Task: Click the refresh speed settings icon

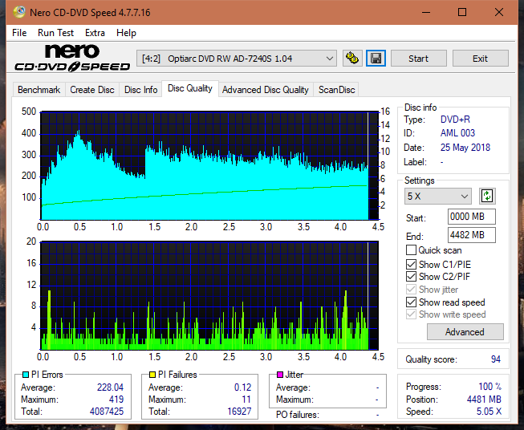Action: (487, 196)
